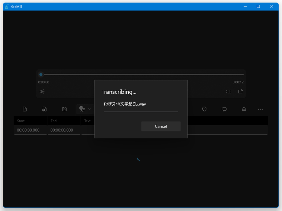Click the marker pin icon
The width and height of the screenshot is (282, 211).
(x=204, y=109)
